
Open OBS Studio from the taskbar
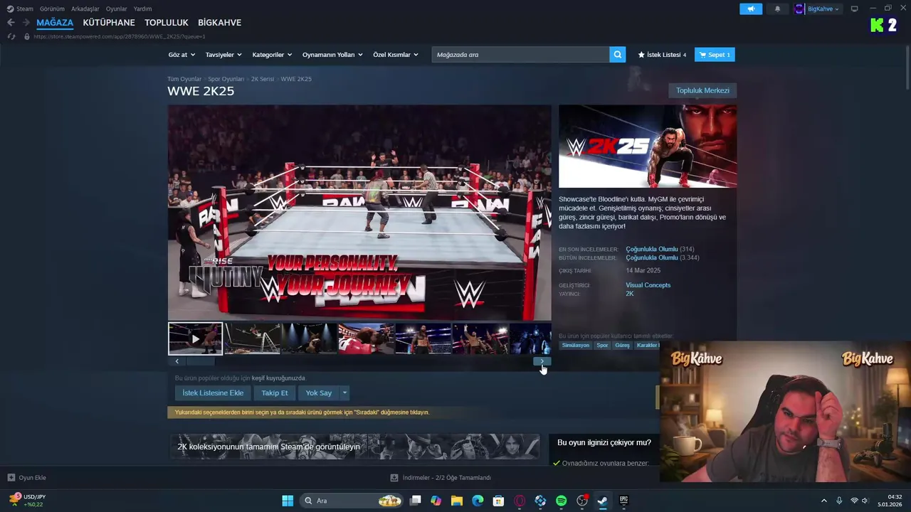[x=582, y=501]
